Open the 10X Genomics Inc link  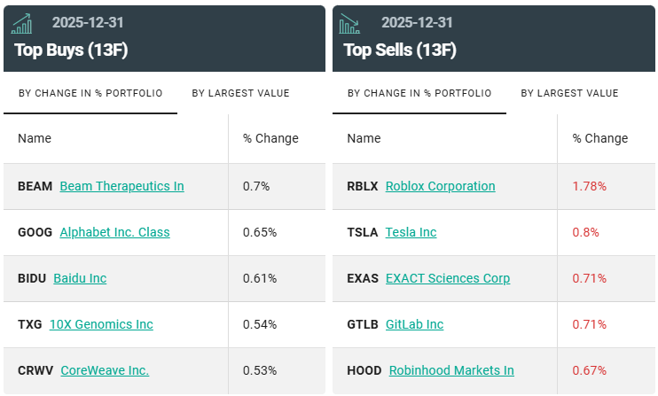point(101,324)
